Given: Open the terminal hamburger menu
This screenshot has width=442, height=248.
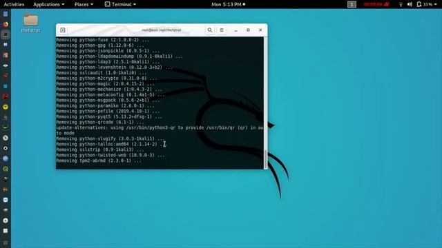Looking at the screenshot, I should tap(222, 30).
